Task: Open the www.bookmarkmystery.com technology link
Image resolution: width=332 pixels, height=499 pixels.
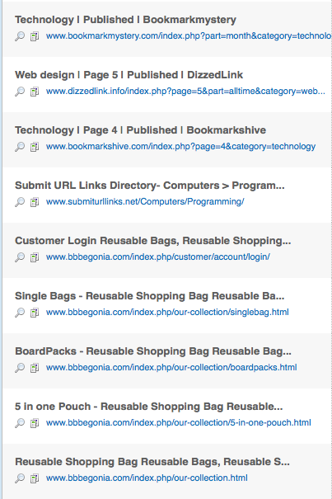Action: pos(189,36)
